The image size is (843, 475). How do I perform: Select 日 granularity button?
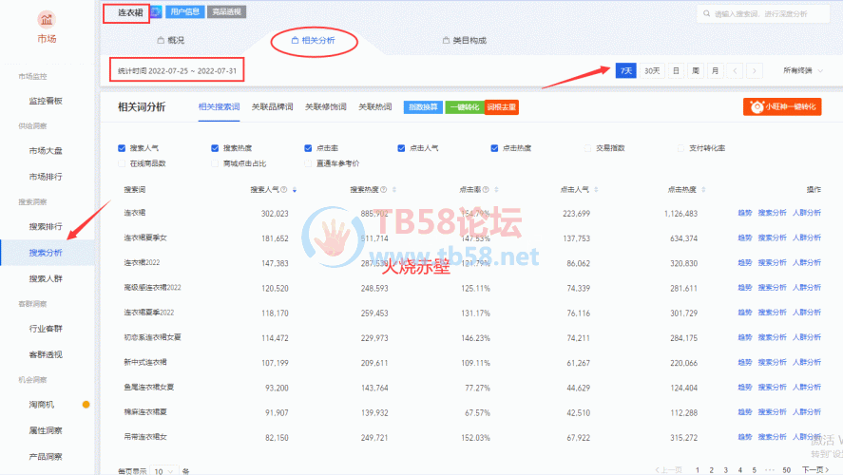677,71
